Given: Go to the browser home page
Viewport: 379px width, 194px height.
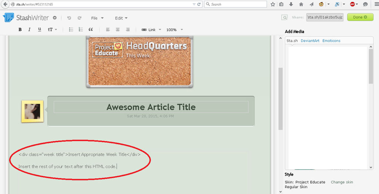Looking at the screenshot, I should click(x=301, y=4).
